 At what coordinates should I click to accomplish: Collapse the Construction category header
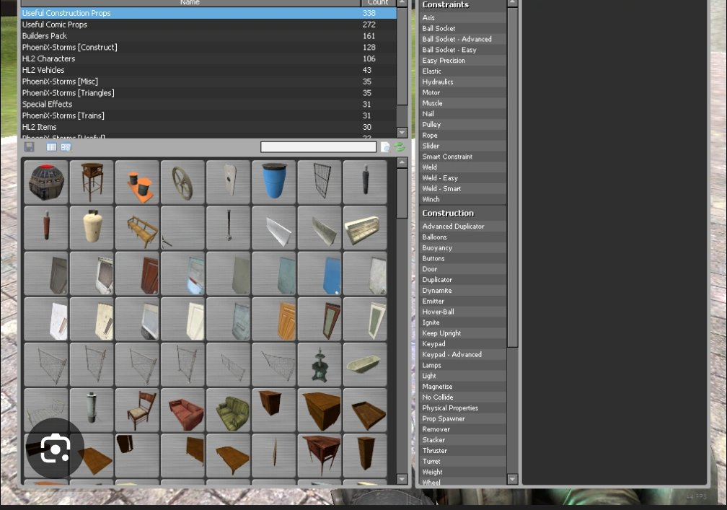point(463,214)
